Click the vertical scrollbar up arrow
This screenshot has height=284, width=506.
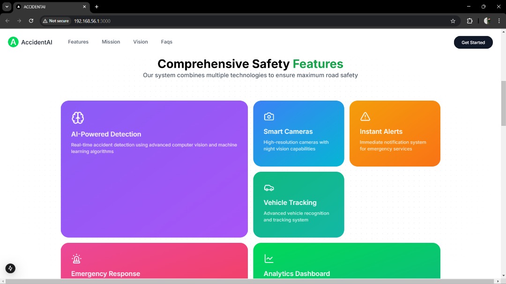(503, 32)
